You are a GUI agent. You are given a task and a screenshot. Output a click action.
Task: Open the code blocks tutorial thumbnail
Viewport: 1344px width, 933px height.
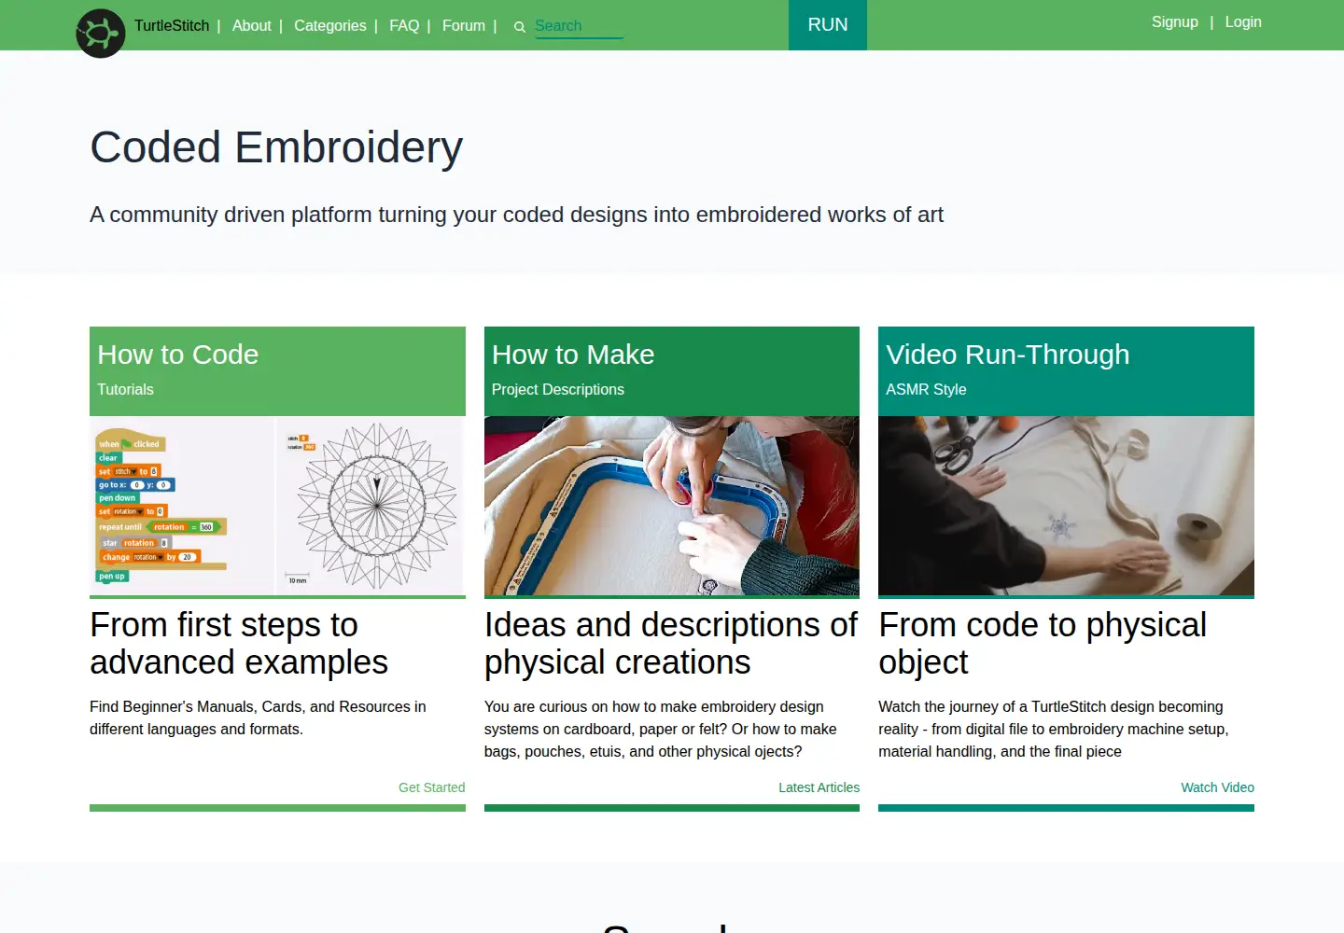pos(277,506)
